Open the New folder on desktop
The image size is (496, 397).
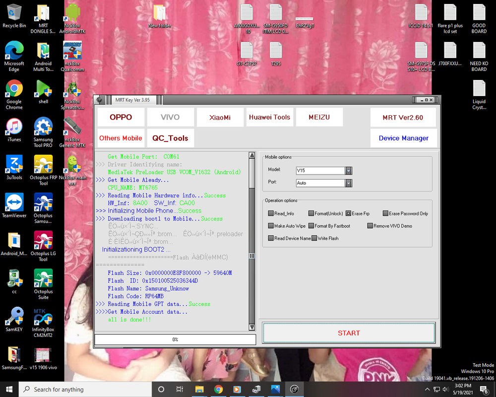[x=160, y=16]
